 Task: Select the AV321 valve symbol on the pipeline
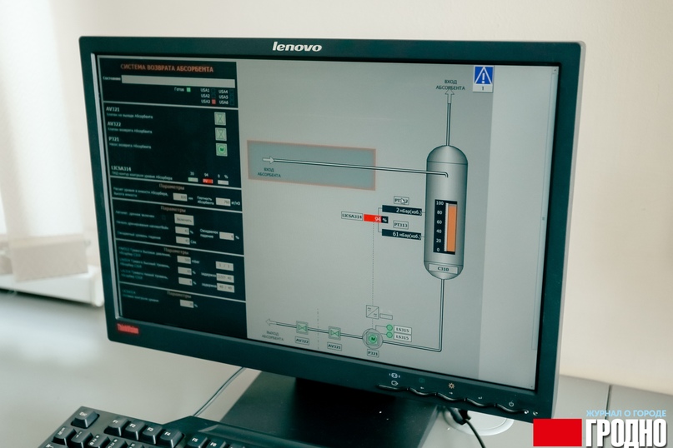pos(334,333)
